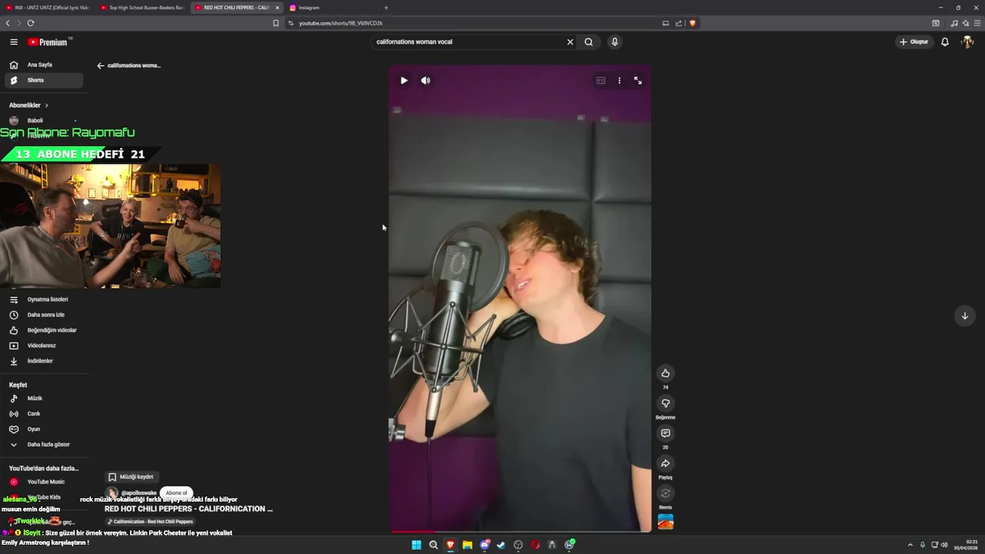This screenshot has width=985, height=554.
Task: Open the Brave playlist music icon
Action: pyautogui.click(x=954, y=23)
